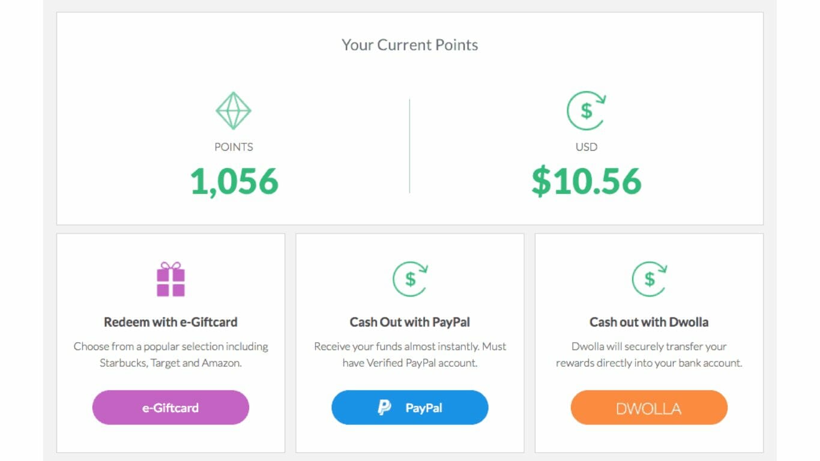
Task: Click the dollar icon above Dwolla heading
Action: point(649,279)
